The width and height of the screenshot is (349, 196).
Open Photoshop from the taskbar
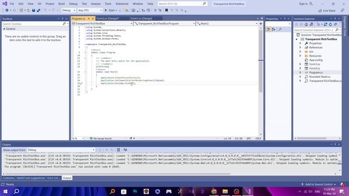[135, 191]
